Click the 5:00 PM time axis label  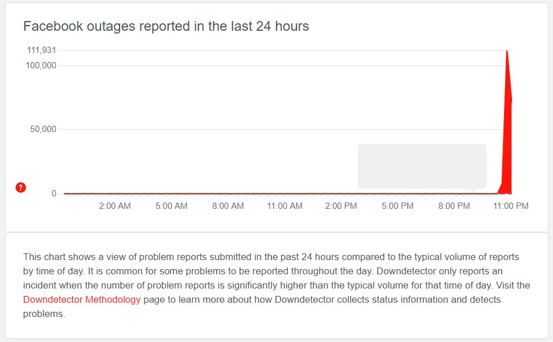(398, 206)
